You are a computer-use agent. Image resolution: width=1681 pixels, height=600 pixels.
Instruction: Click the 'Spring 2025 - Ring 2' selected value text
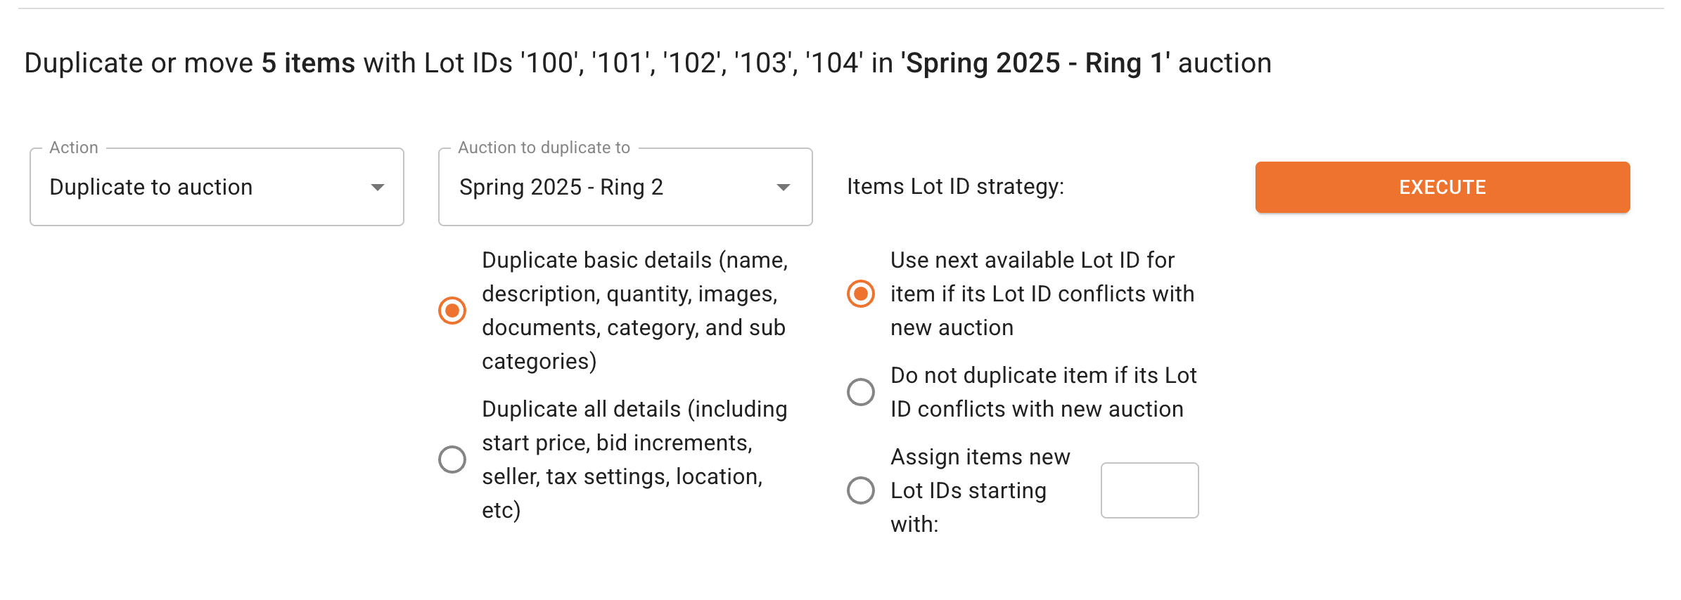tap(561, 187)
